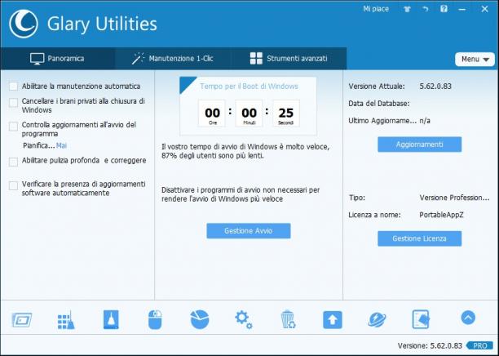Open the help question mark icon

click(x=444, y=9)
